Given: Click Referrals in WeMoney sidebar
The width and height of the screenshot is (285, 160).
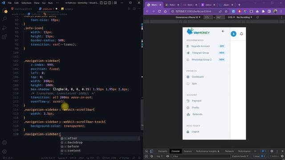Looking at the screenshot, I should coord(197,114).
